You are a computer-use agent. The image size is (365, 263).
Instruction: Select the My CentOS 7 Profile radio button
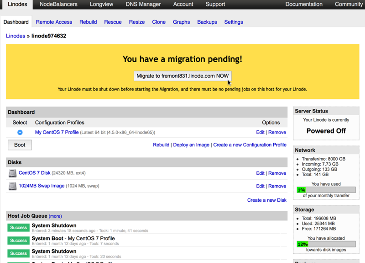[20, 132]
